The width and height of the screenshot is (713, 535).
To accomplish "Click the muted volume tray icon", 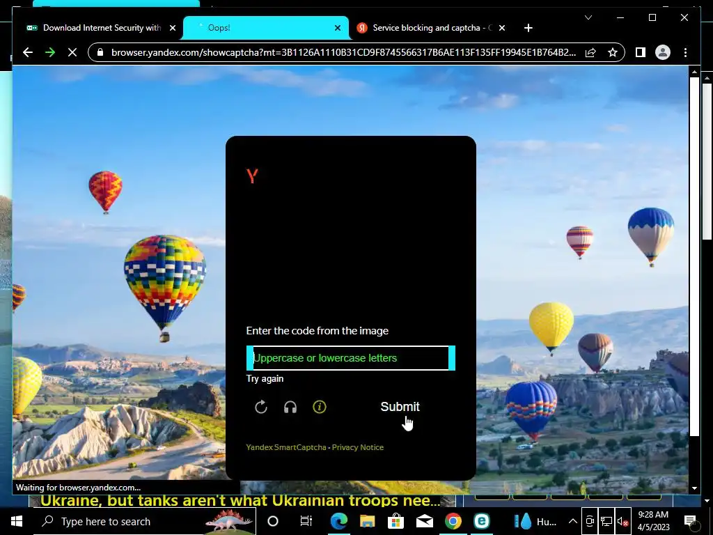I will [x=622, y=521].
